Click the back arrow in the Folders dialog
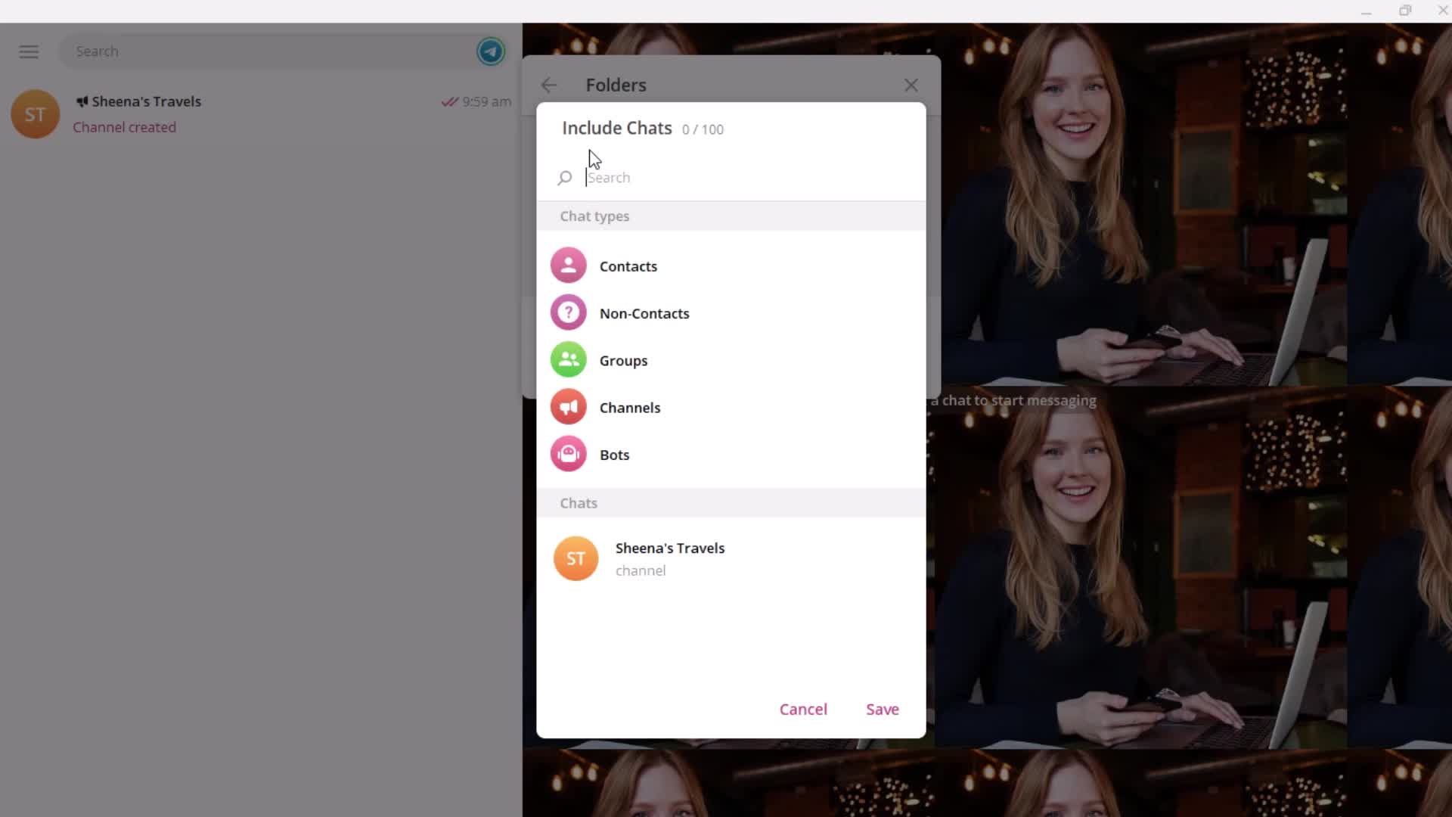 549,85
